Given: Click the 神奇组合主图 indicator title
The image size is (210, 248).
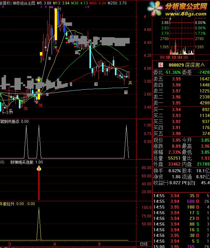Looking at the screenshot, I should [x=24, y=3].
